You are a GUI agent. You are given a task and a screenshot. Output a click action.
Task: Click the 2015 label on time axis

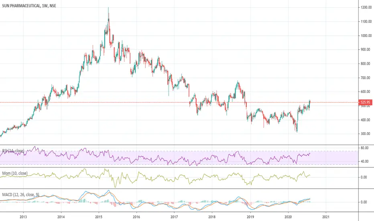pos(99,217)
